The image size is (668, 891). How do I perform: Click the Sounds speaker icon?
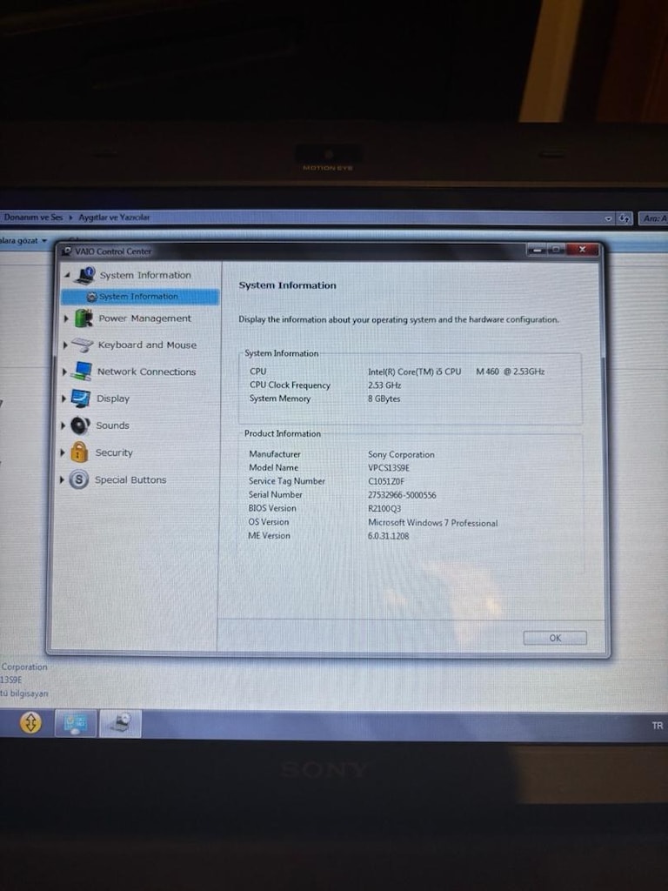(80, 425)
